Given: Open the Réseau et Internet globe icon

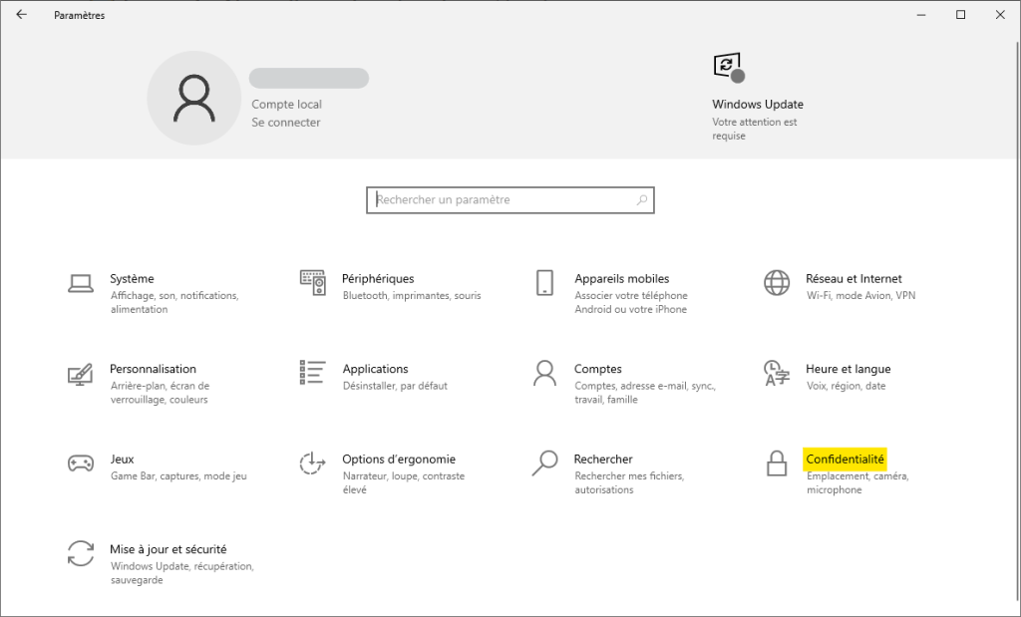Looking at the screenshot, I should 777,283.
